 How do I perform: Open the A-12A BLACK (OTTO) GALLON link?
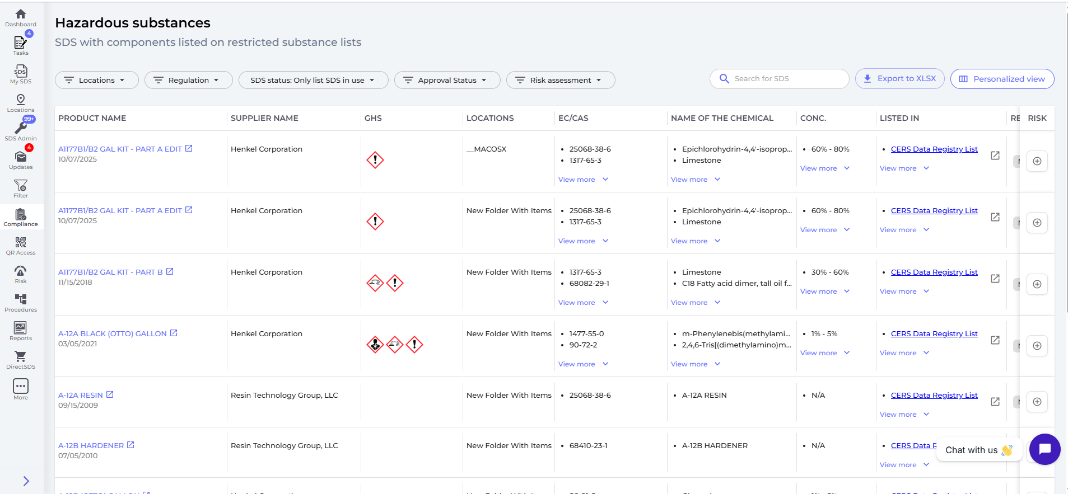(113, 333)
